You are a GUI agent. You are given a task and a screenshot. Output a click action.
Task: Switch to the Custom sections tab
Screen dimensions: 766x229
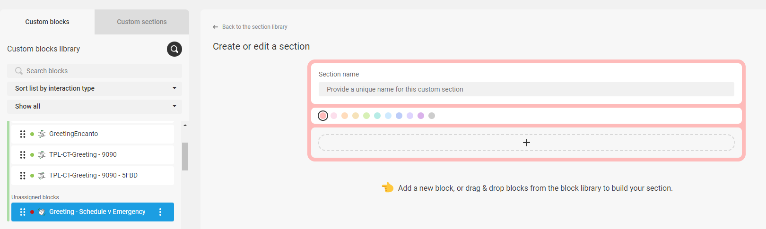142,22
